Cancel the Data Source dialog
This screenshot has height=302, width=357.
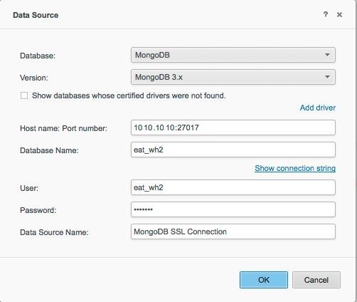[x=316, y=280]
